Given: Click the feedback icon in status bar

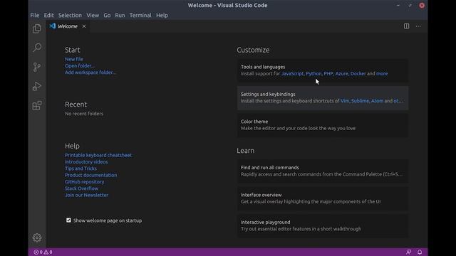Looking at the screenshot, I should click(x=408, y=252).
